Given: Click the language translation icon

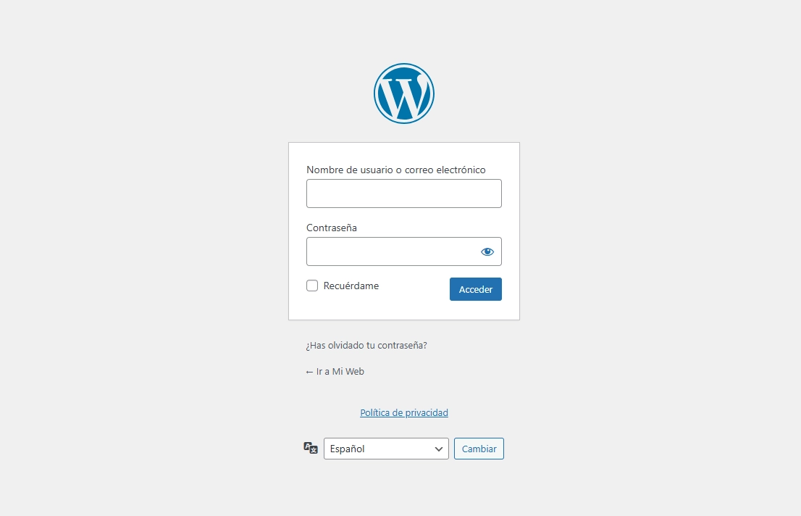Looking at the screenshot, I should point(311,448).
